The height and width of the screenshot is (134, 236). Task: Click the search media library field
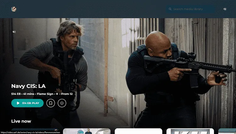pyautogui.click(x=190, y=9)
